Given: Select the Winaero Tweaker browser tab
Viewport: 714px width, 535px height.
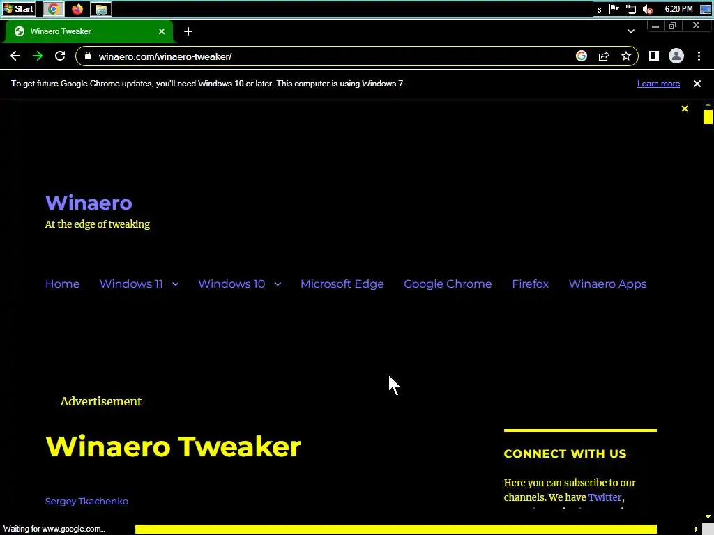Looking at the screenshot, I should (x=89, y=31).
